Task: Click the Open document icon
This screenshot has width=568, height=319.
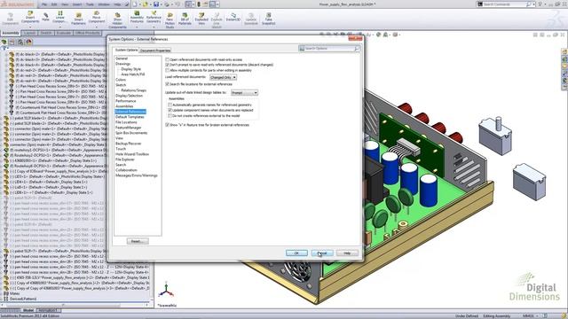Action: coord(145,4)
